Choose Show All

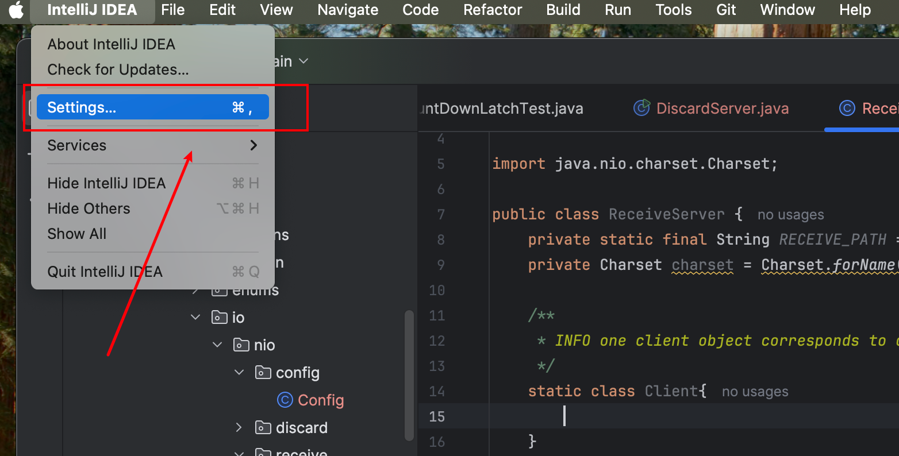[153, 234]
